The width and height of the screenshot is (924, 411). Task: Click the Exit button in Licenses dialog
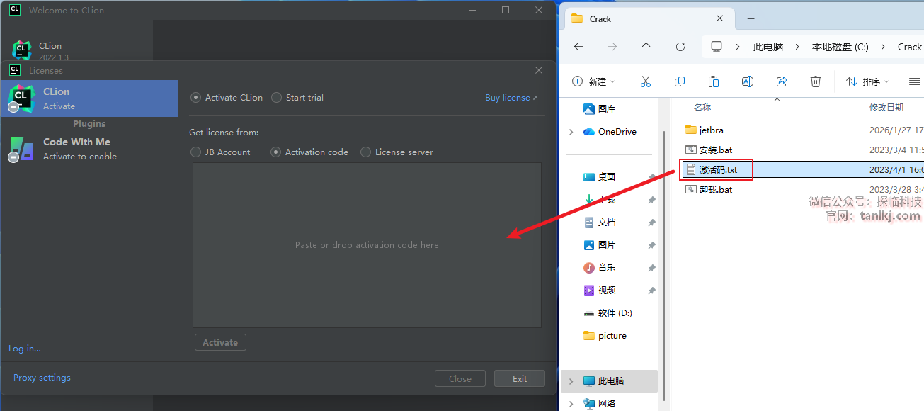click(519, 378)
